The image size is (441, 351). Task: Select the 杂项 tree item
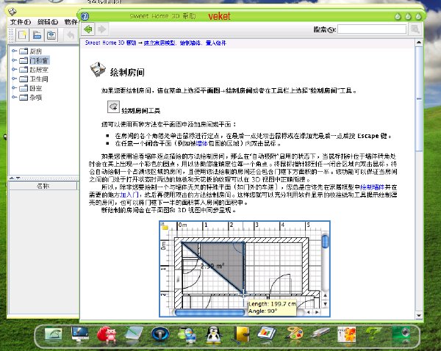(x=36, y=97)
